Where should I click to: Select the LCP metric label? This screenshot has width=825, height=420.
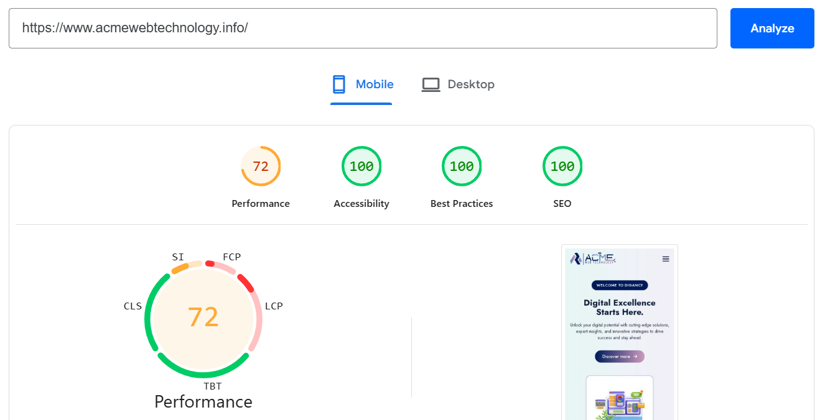[274, 306]
